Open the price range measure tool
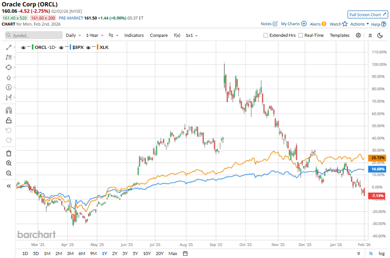The image size is (390, 258). [9, 97]
